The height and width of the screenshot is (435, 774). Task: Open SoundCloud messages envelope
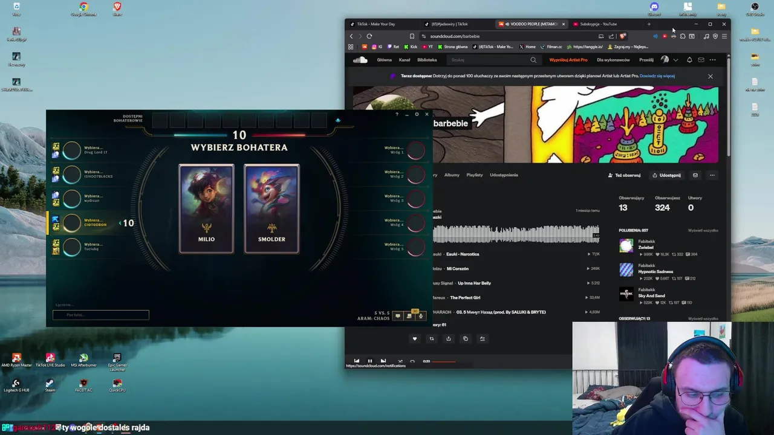coord(701,60)
